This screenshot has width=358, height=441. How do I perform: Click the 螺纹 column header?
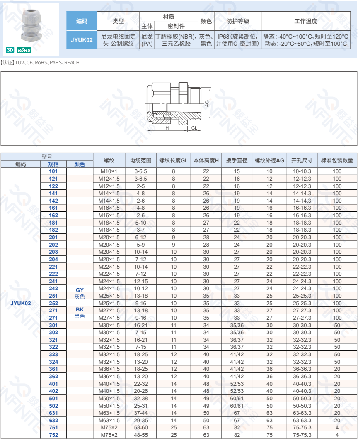click(x=109, y=160)
